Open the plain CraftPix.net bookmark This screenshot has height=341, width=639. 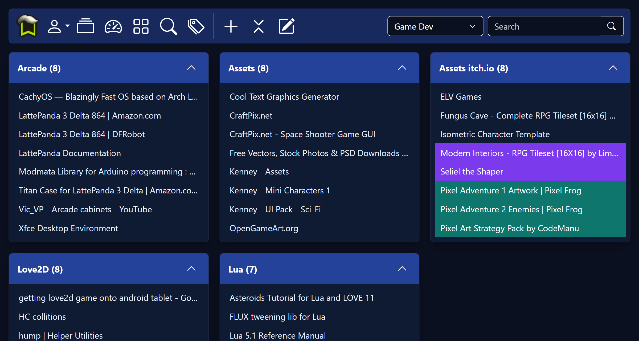[x=251, y=116]
